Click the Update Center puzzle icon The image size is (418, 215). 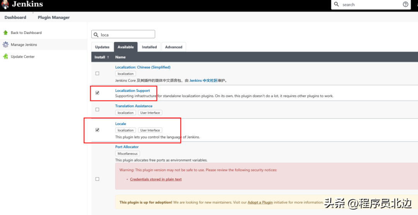point(5,56)
